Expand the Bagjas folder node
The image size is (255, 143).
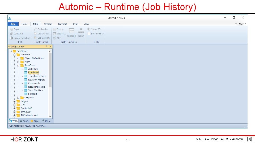click(14, 101)
